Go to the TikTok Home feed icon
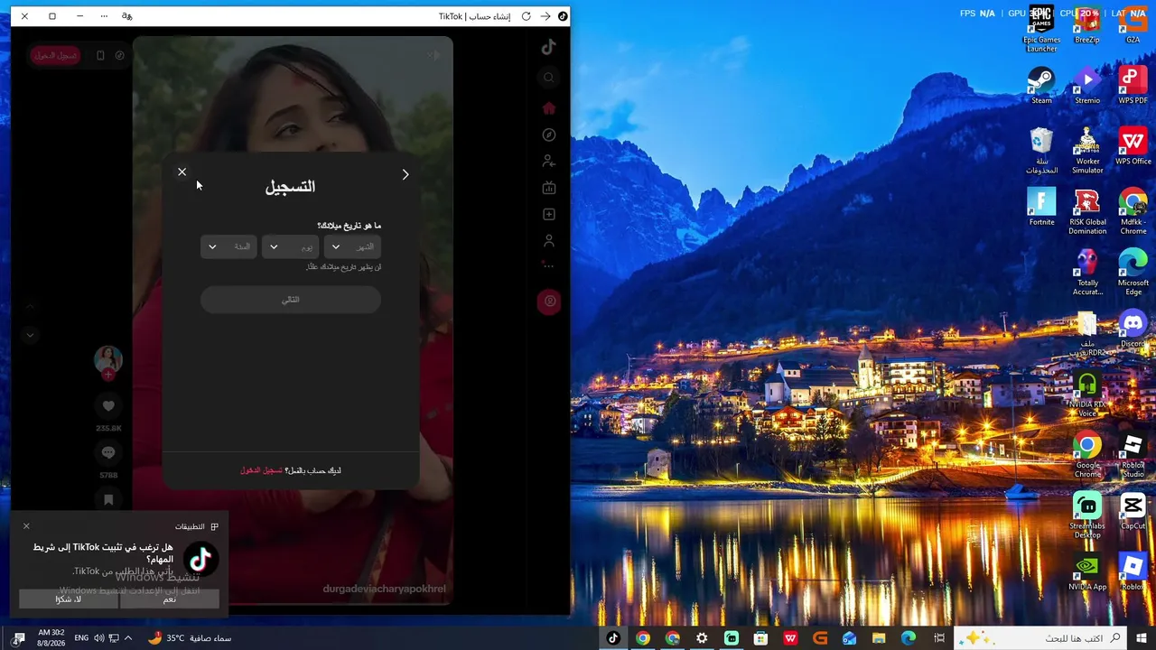 [x=548, y=108]
